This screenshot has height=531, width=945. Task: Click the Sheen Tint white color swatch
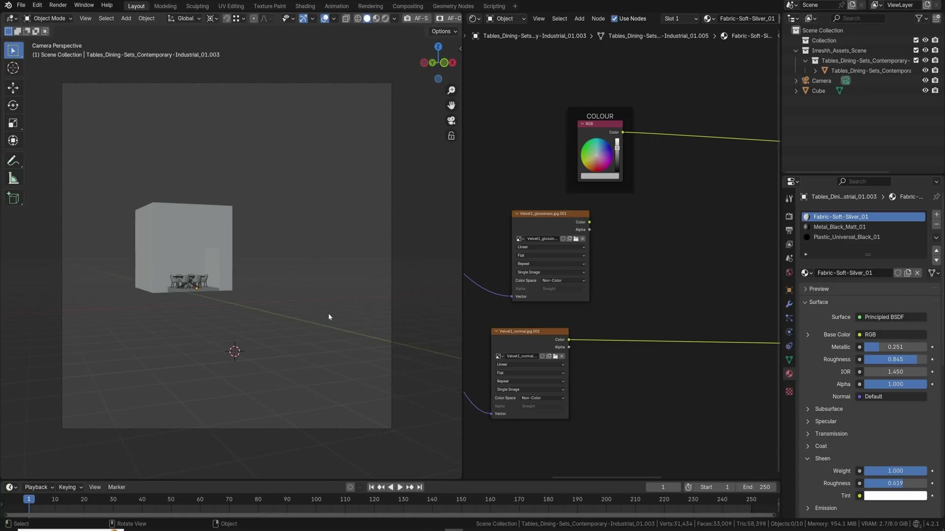pos(895,496)
